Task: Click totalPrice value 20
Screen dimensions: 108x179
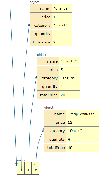Action: 69,95
